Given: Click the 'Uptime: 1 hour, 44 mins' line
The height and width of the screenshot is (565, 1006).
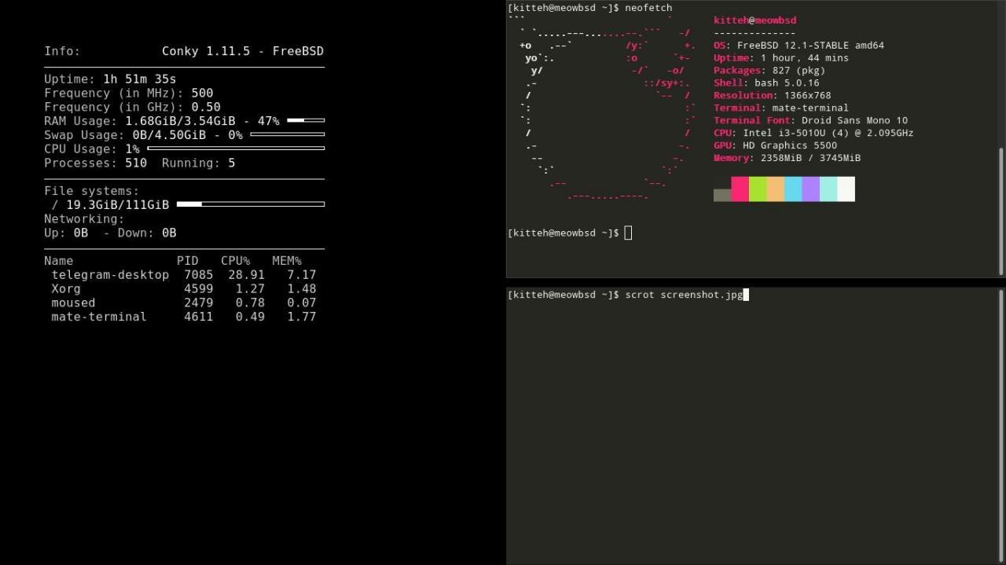Looking at the screenshot, I should (781, 58).
